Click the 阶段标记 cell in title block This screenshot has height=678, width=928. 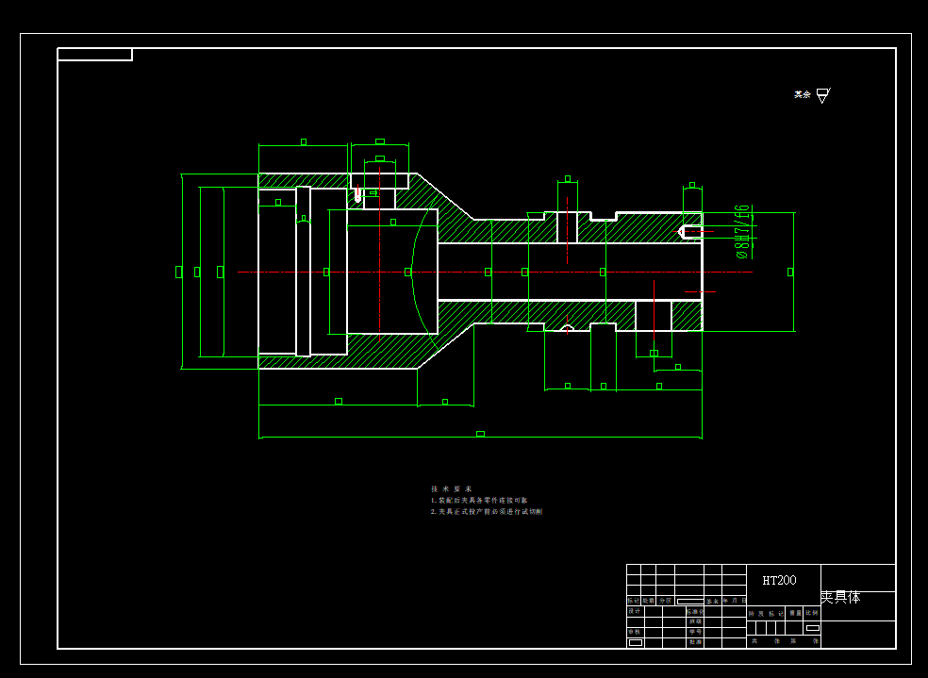point(767,614)
